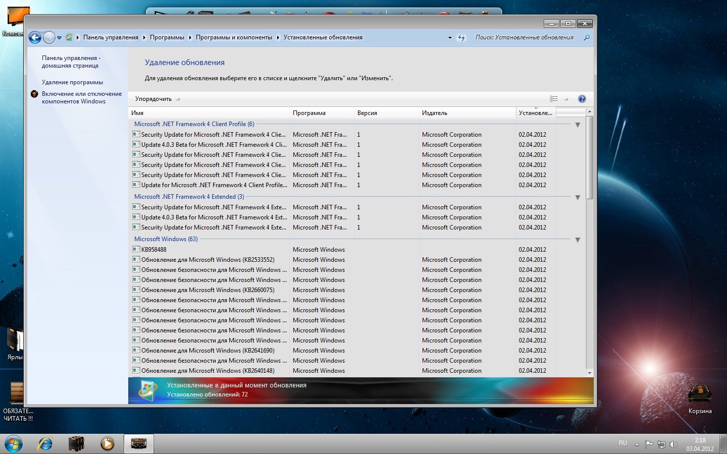The width and height of the screenshot is (727, 454).
Task: Sort by 'Версия' column header
Action: [387, 113]
